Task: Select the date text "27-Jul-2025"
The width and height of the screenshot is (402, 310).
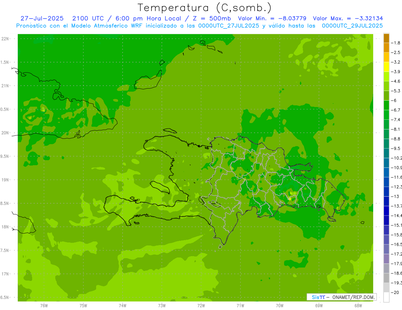Action: 43,18
